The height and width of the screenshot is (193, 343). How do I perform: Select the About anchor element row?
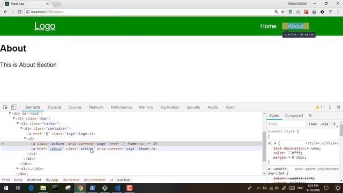point(131,149)
